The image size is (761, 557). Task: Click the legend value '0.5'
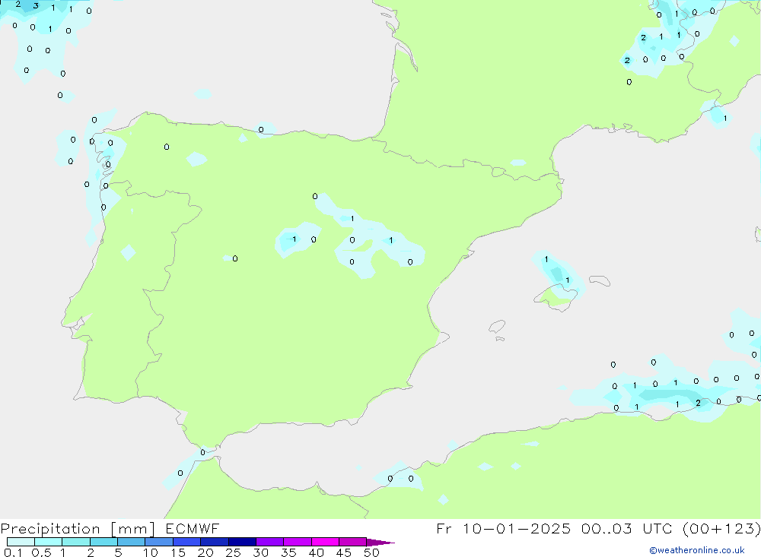pyautogui.click(x=41, y=552)
